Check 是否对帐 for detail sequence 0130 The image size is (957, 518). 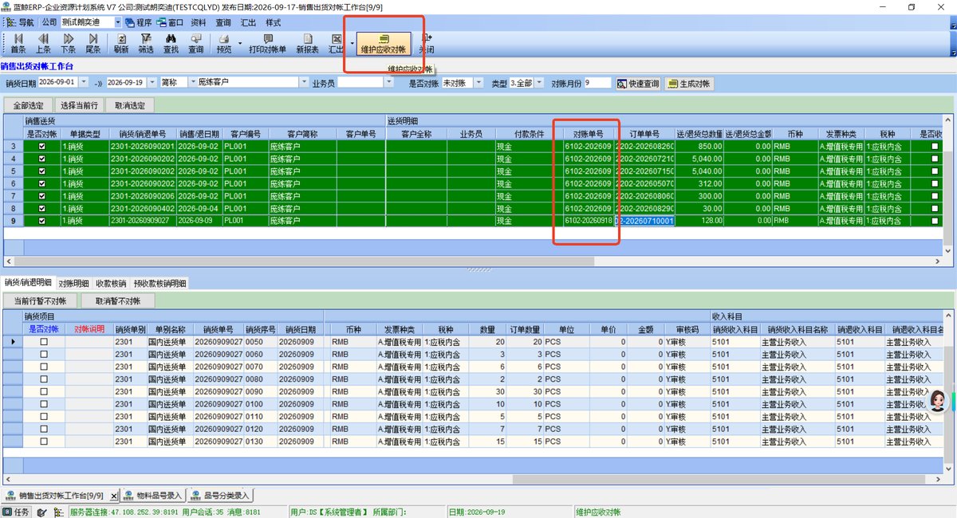(x=44, y=441)
